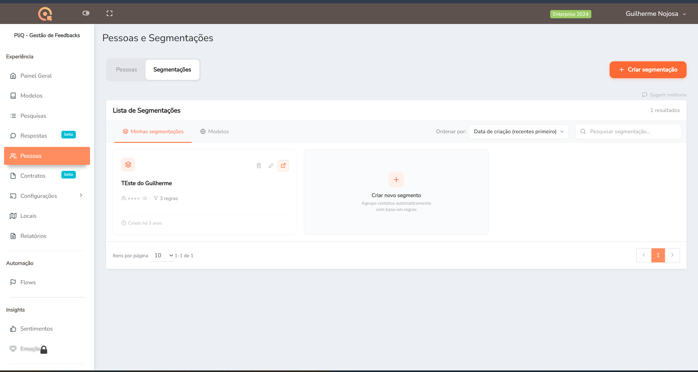Click the 1 resultados count

pyautogui.click(x=665, y=110)
